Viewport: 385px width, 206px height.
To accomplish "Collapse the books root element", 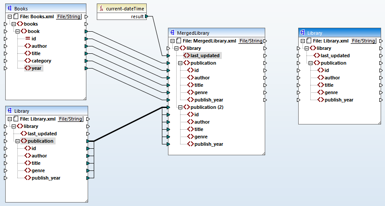I will 13,24.
